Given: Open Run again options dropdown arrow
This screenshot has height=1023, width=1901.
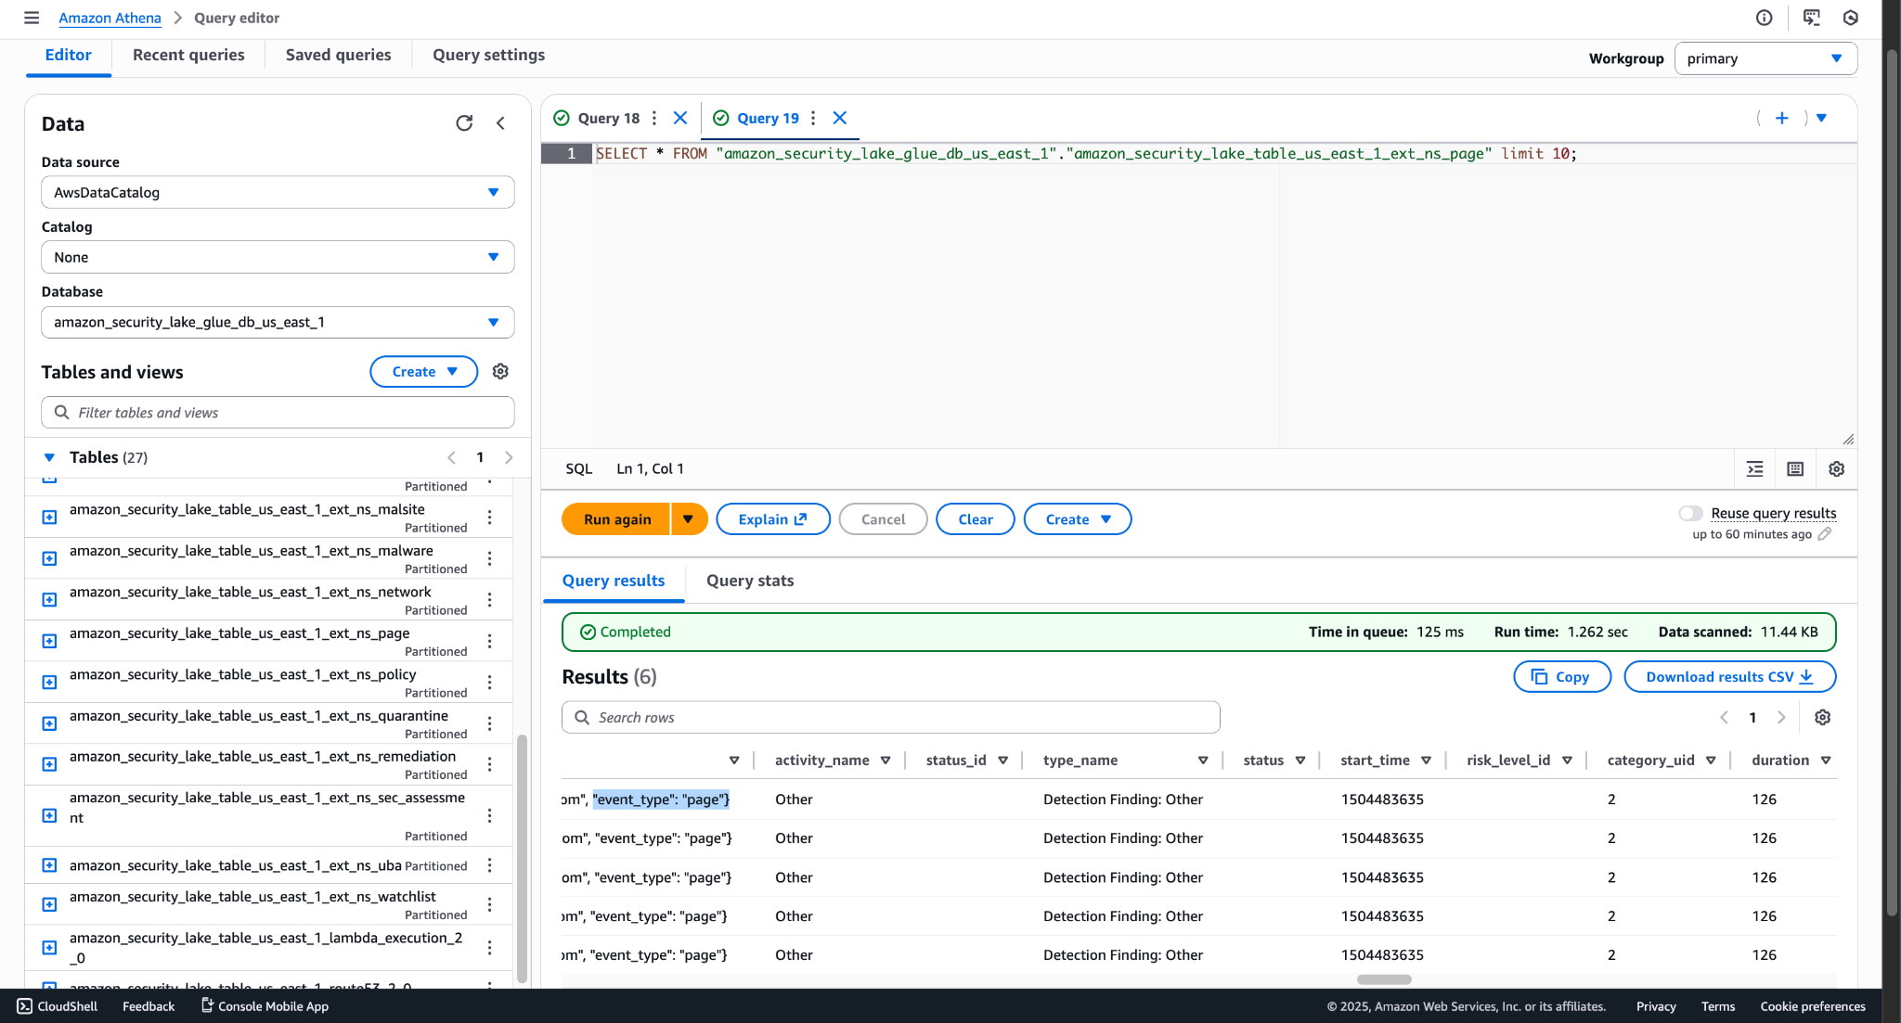Looking at the screenshot, I should (x=689, y=519).
